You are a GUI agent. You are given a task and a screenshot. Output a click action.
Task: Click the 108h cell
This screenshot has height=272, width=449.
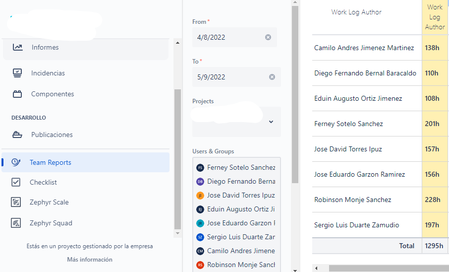435,98
